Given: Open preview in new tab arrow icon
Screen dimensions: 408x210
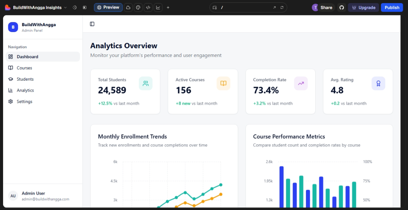Looking at the screenshot, I should tap(274, 8).
